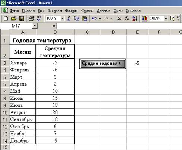Select the Февраль cell

23,70
